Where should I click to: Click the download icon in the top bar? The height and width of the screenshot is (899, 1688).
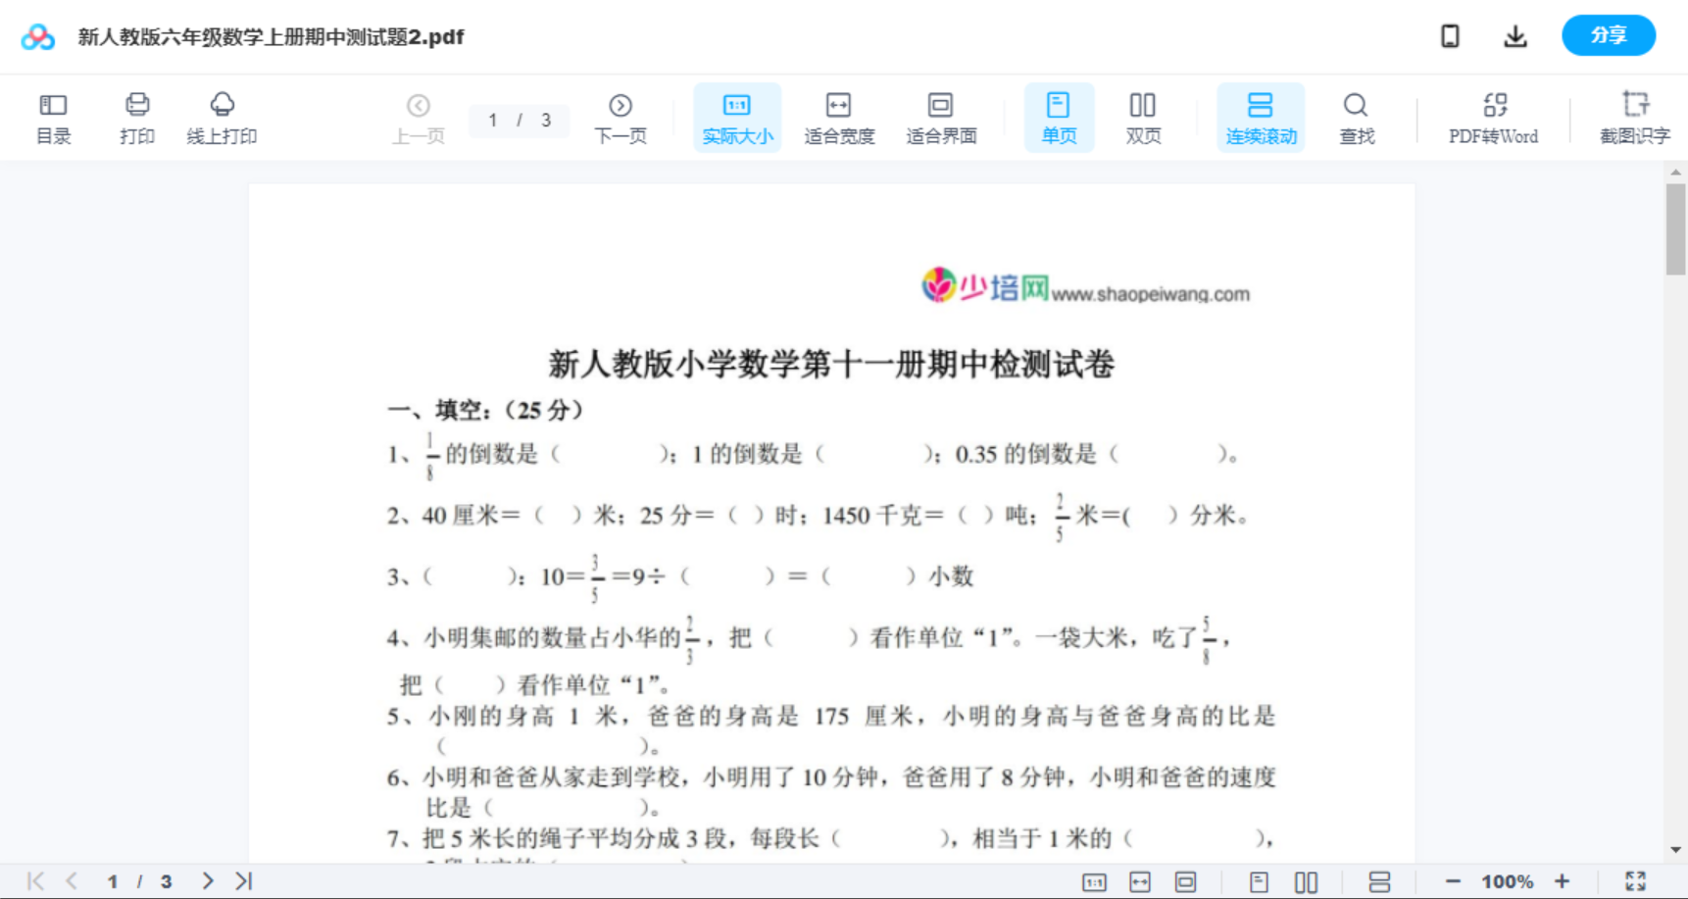coord(1514,35)
